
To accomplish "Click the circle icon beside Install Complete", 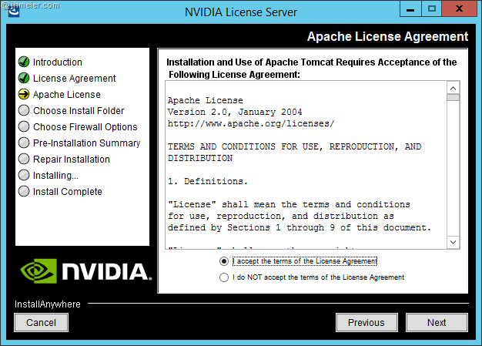I will (x=24, y=192).
